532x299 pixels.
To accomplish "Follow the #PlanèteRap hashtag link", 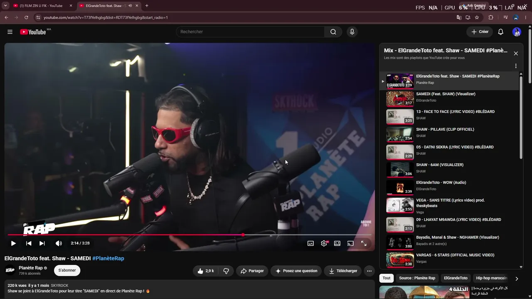I will [108, 258].
